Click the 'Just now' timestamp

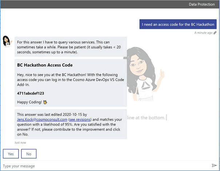(20, 143)
